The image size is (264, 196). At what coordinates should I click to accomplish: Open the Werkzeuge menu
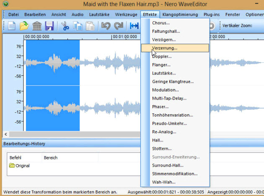click(126, 15)
